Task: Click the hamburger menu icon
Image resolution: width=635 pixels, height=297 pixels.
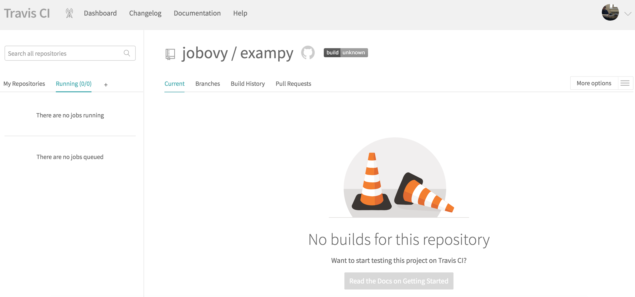Action: pyautogui.click(x=625, y=83)
